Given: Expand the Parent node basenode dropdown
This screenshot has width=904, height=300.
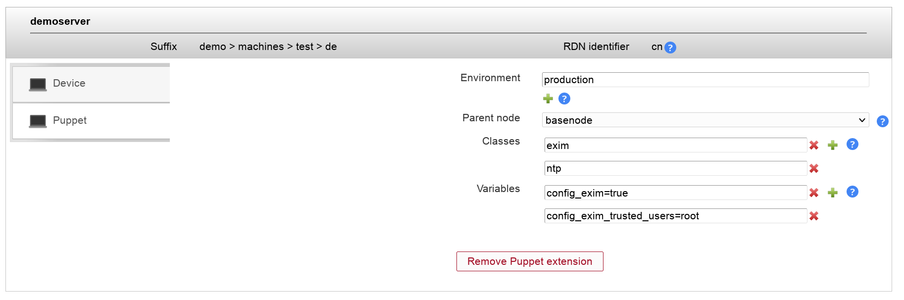Looking at the screenshot, I should 705,120.
